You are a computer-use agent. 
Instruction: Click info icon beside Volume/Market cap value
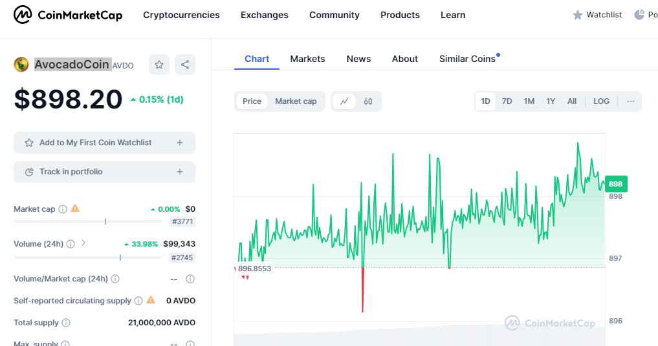click(190, 279)
